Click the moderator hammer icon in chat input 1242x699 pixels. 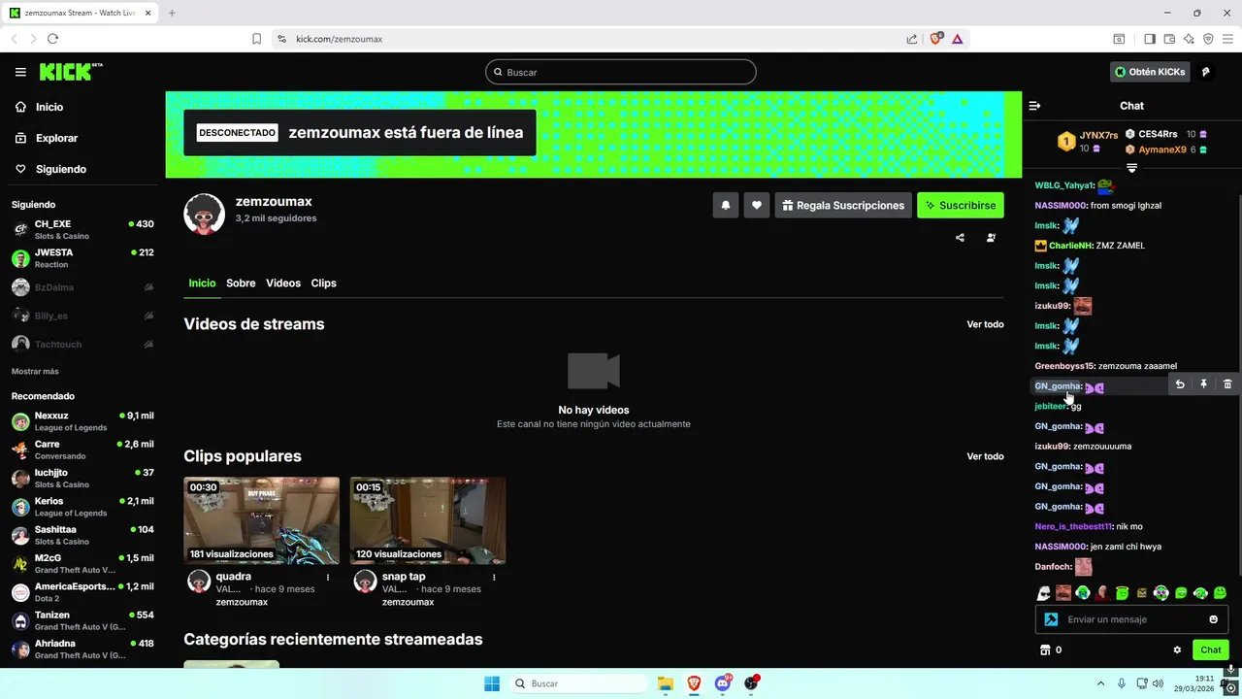click(x=1051, y=619)
